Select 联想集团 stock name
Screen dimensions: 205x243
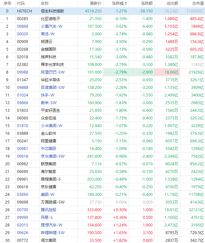point(49,164)
